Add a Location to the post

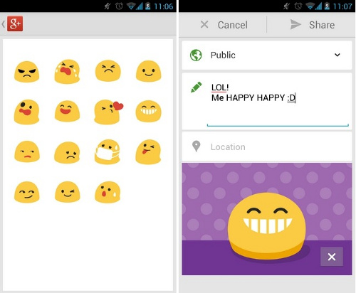click(x=267, y=147)
